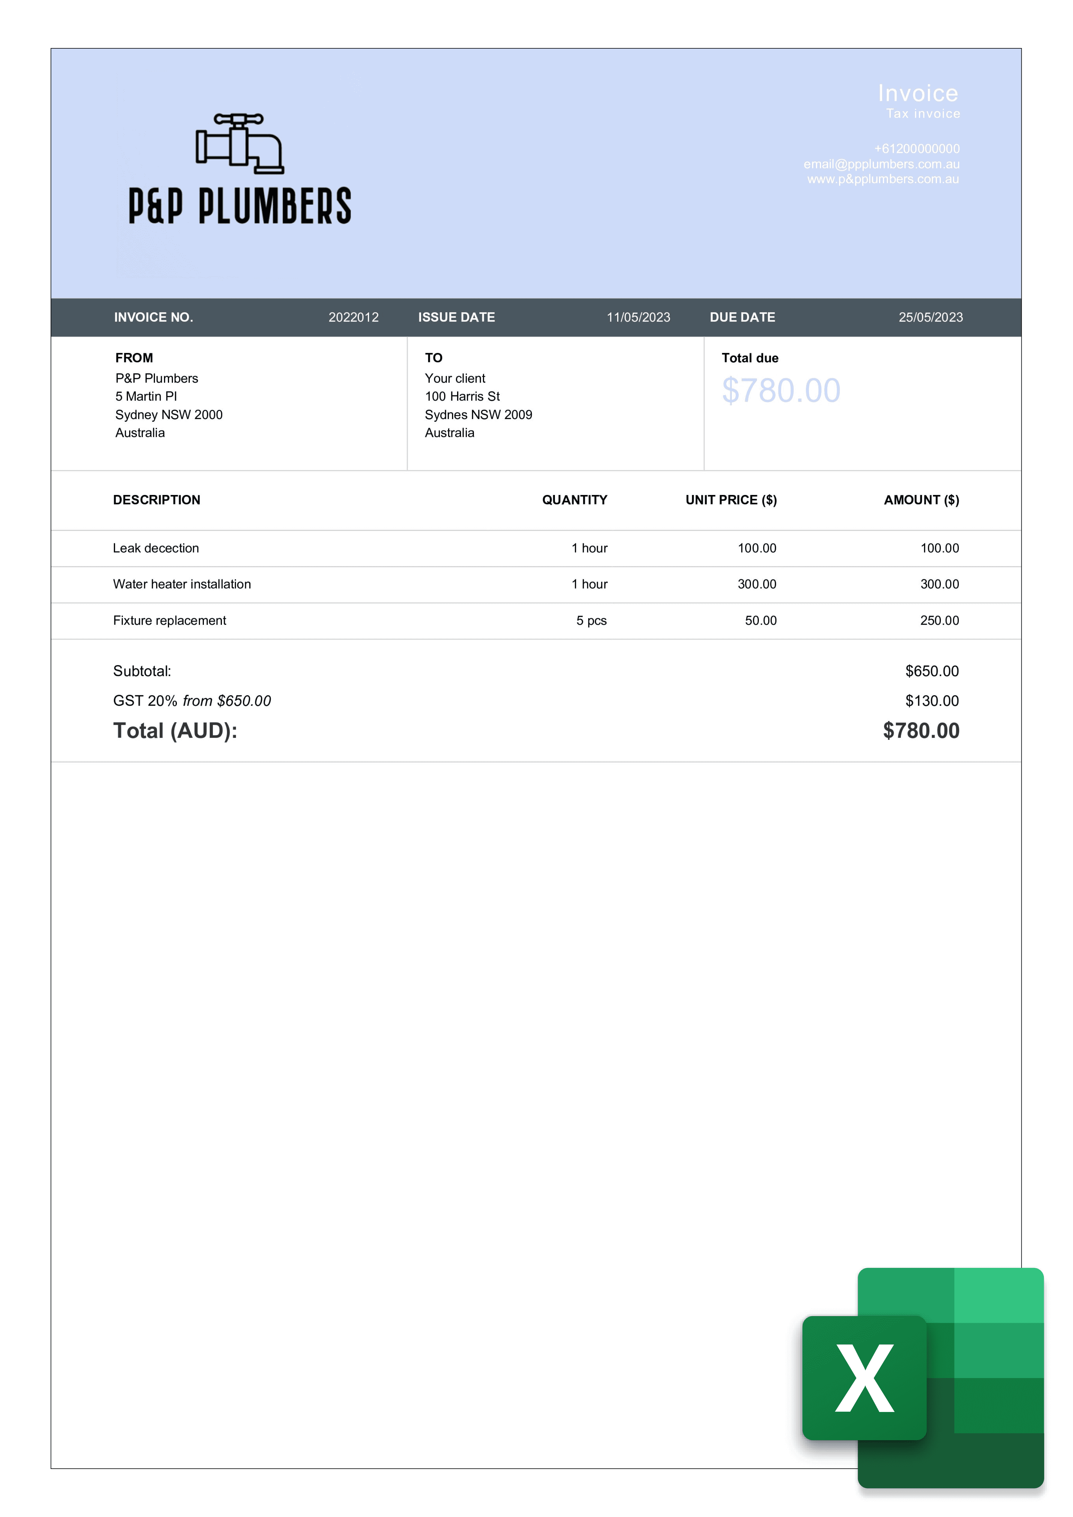Click the $130.00 GST amount
The width and height of the screenshot is (1073, 1517).
click(932, 701)
